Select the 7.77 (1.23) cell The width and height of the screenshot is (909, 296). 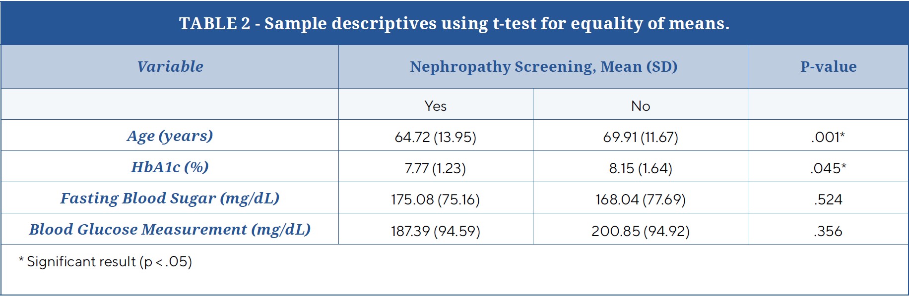pyautogui.click(x=435, y=168)
